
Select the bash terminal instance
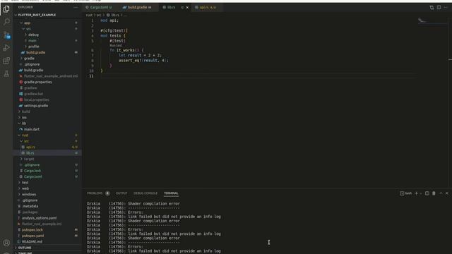(x=406, y=193)
